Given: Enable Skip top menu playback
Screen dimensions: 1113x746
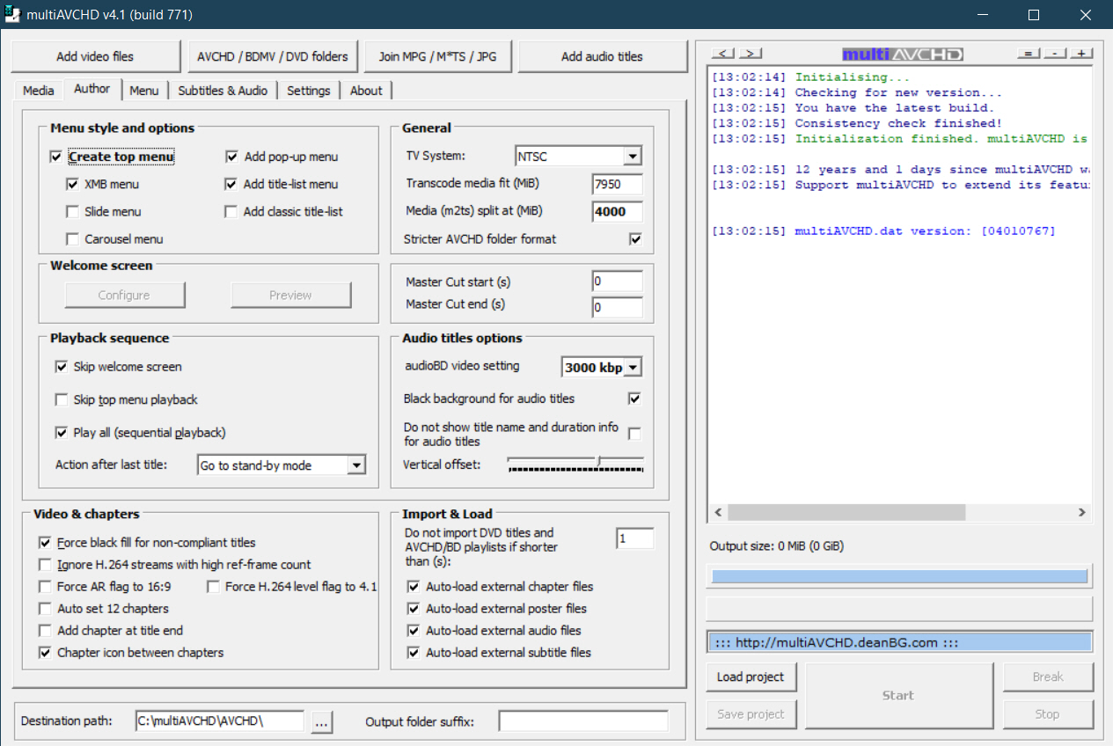Looking at the screenshot, I should 62,400.
